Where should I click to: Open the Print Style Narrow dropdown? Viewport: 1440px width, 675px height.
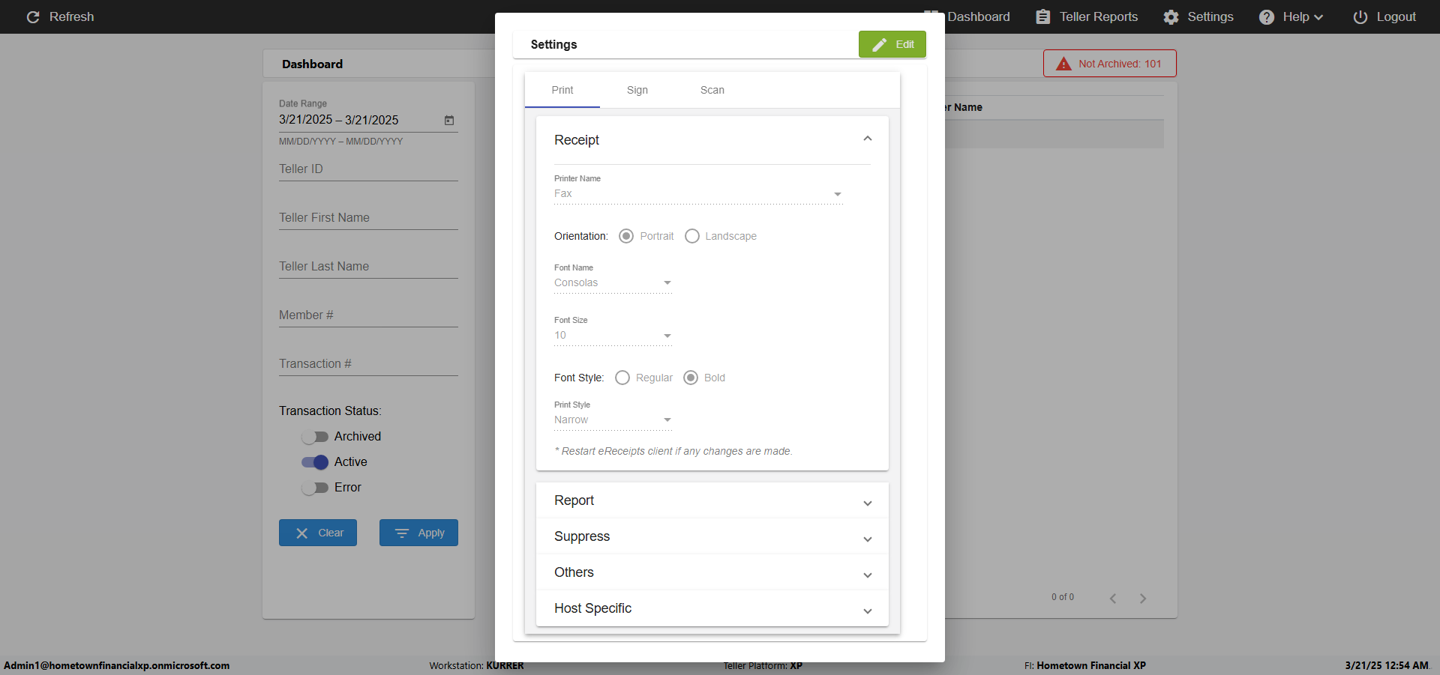(x=613, y=420)
